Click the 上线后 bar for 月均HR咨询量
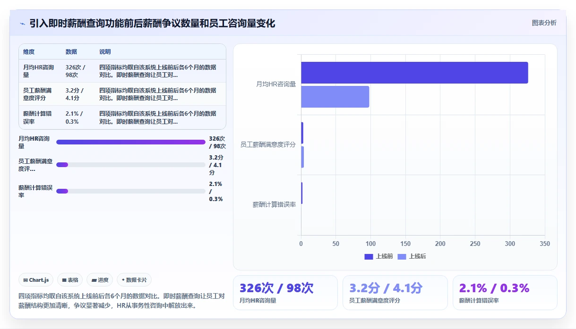The width and height of the screenshot is (576, 329). pyautogui.click(x=335, y=97)
